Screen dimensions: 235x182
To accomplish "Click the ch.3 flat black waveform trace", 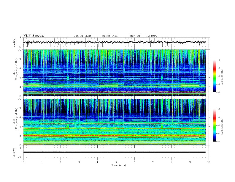I will (x=114, y=152).
